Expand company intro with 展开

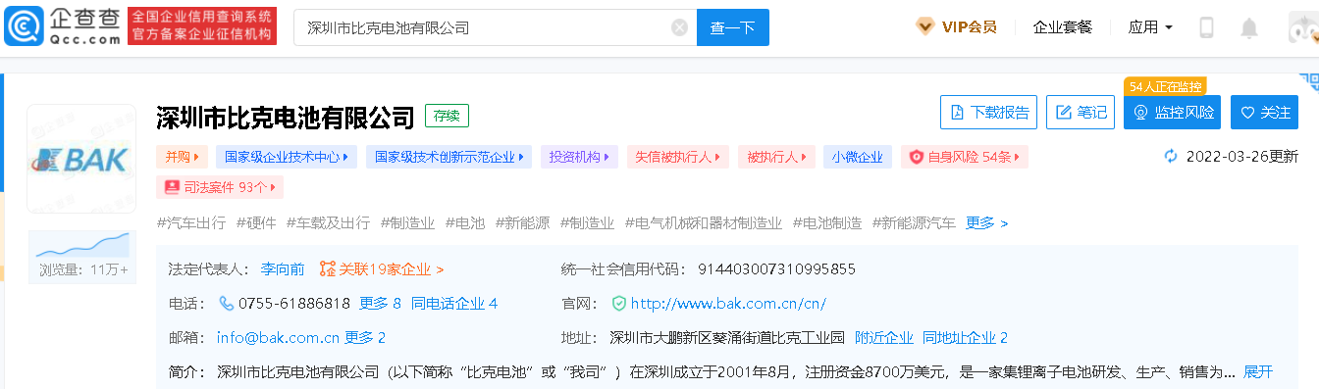click(x=1258, y=372)
